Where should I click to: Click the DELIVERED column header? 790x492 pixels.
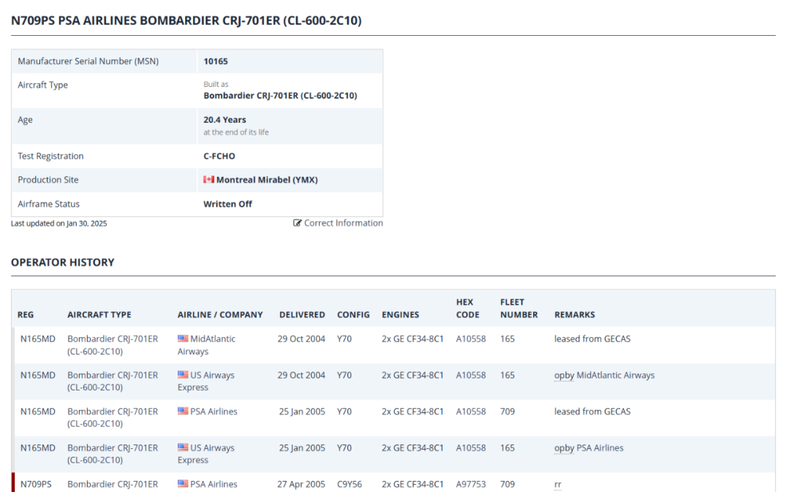tap(302, 315)
